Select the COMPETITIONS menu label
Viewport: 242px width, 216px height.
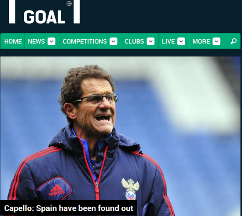point(85,41)
